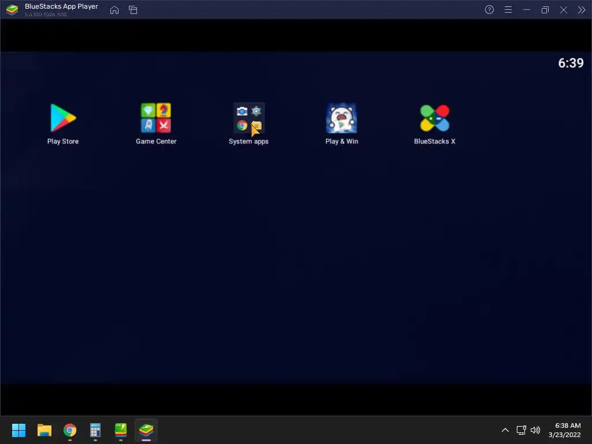Launch Game Center
The height and width of the screenshot is (444, 592).
156,118
